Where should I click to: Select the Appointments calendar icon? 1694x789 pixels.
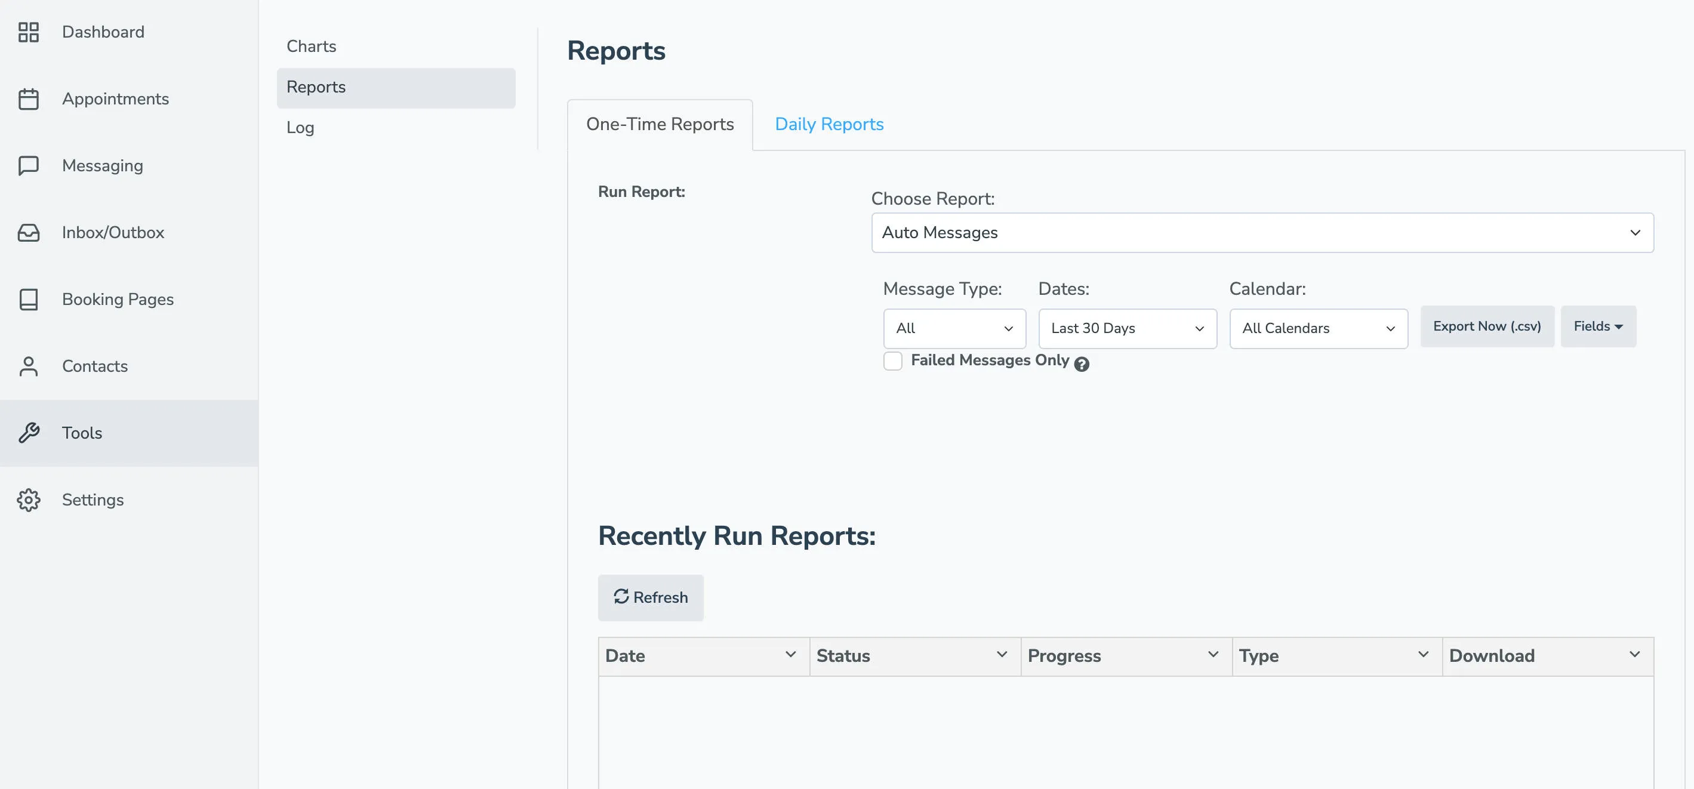point(28,98)
